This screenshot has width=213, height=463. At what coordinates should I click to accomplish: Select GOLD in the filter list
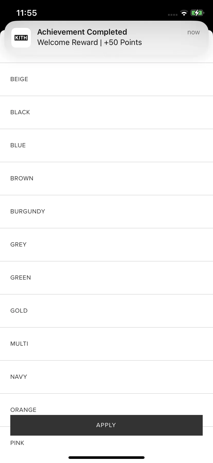coord(106,311)
